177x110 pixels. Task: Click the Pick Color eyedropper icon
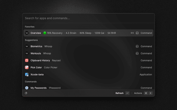pos(27,67)
